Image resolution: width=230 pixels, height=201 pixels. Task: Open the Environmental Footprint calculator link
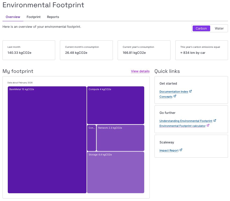pyautogui.click(x=182, y=126)
